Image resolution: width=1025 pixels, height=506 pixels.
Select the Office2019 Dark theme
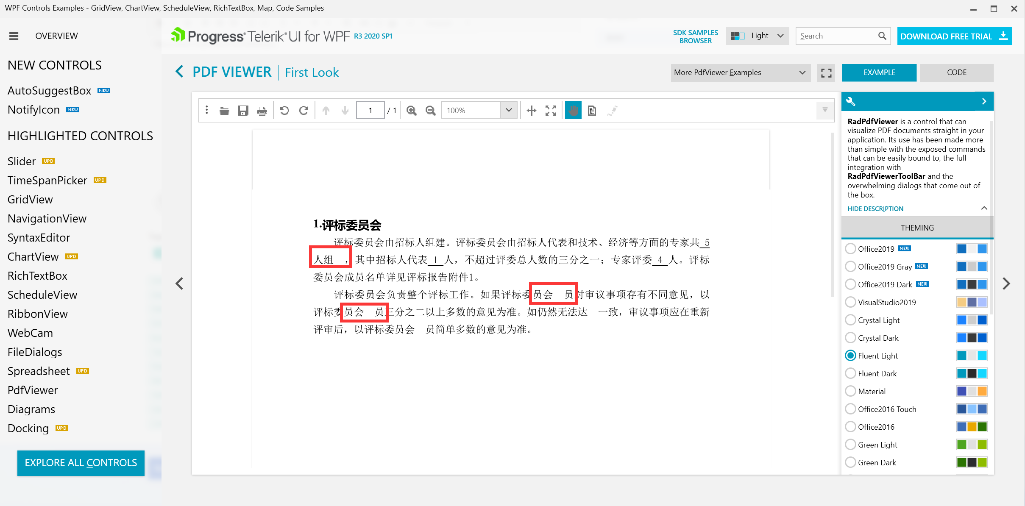click(850, 284)
